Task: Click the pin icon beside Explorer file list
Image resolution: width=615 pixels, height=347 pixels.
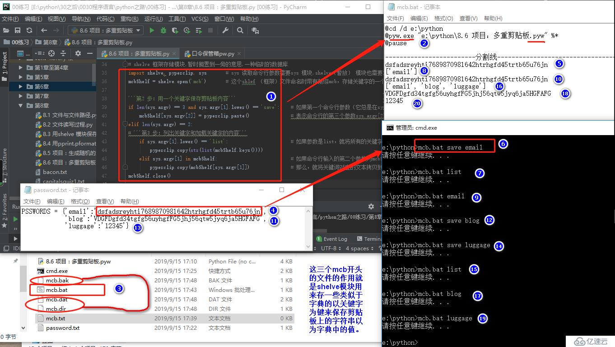Action: [16, 261]
